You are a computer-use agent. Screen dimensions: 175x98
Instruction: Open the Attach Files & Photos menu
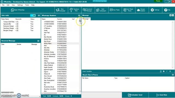(x=173, y=75)
